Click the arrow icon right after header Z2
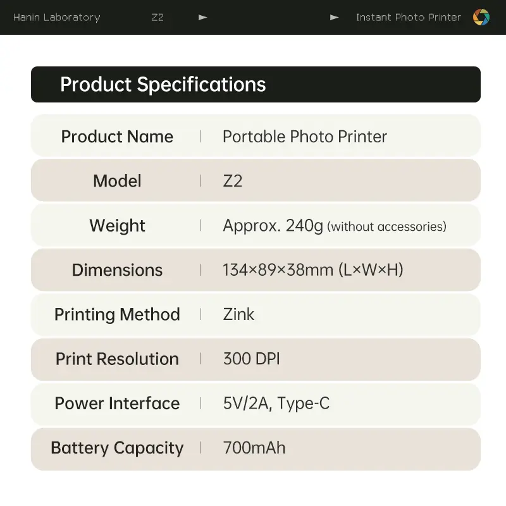This screenshot has height=506, width=506. [x=202, y=18]
